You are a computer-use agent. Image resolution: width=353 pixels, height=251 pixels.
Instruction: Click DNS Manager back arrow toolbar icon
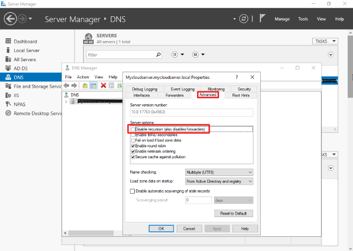tap(66, 86)
